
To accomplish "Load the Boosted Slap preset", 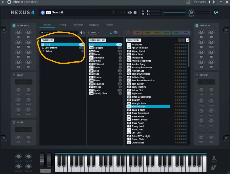I will pos(148,106).
